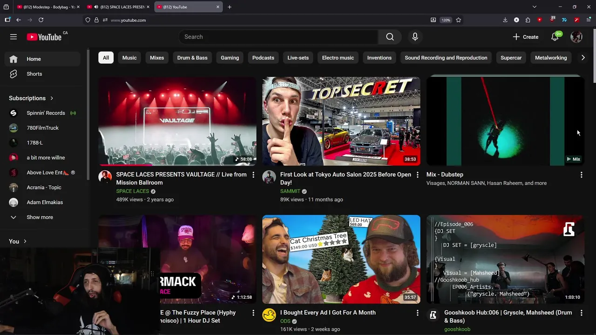
Task: Expand the You section chevron
Action: click(x=25, y=241)
